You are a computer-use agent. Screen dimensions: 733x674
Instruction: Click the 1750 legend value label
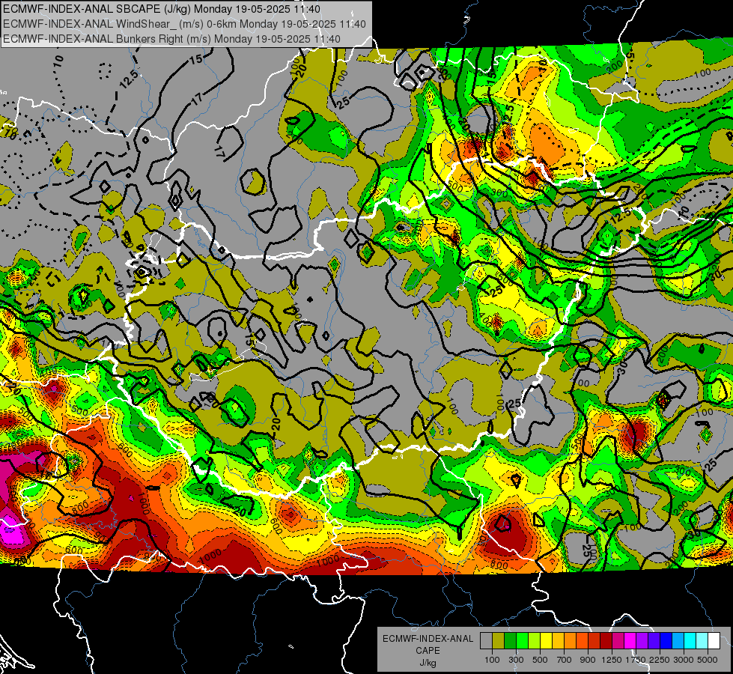point(636,660)
